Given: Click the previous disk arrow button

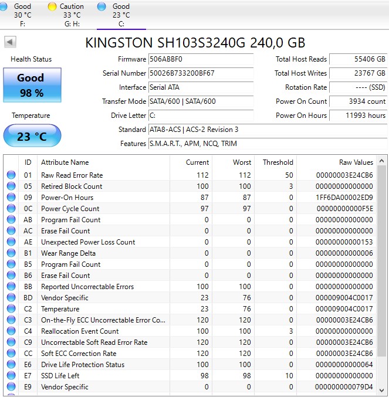Looking at the screenshot, I should click(x=10, y=42).
